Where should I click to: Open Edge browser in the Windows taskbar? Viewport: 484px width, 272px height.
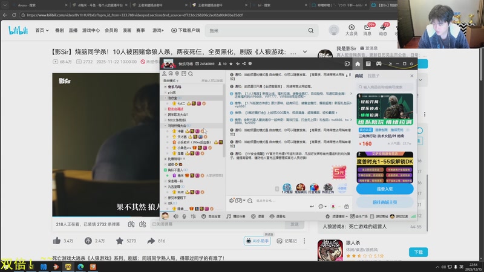tap(80, 267)
